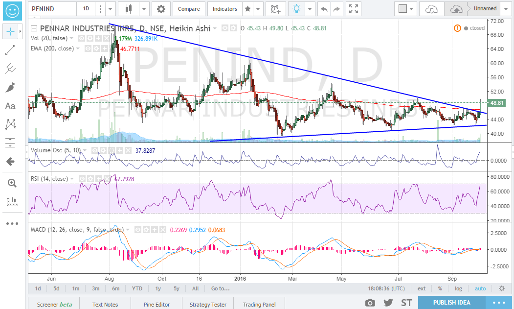The image size is (514, 309).
Task: Open the Trading Panel tab
Action: pos(259,304)
